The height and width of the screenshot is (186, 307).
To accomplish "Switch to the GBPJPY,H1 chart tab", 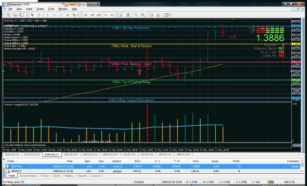I will pyautogui.click(x=165, y=155).
